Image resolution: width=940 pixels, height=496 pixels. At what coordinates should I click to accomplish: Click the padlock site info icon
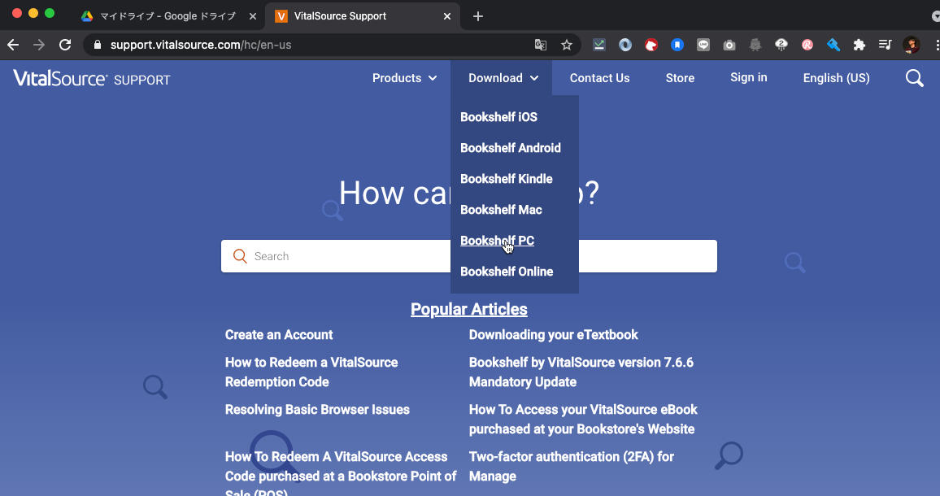[98, 45]
